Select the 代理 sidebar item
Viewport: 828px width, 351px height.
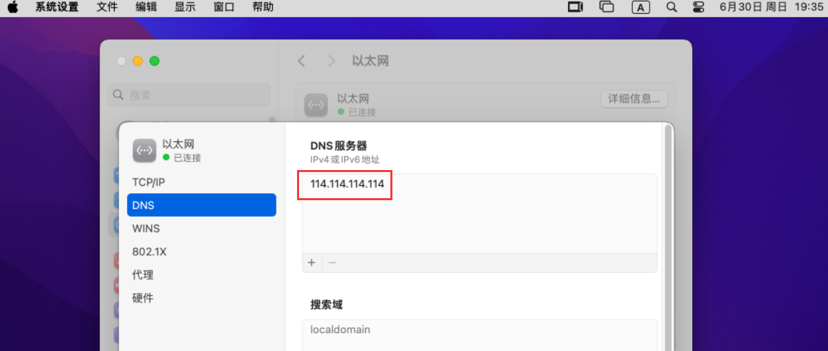click(x=143, y=275)
